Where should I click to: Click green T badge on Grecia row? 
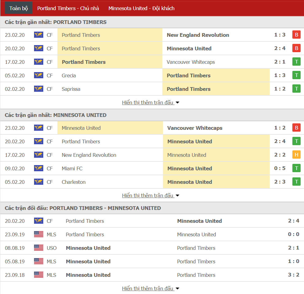(296, 75)
